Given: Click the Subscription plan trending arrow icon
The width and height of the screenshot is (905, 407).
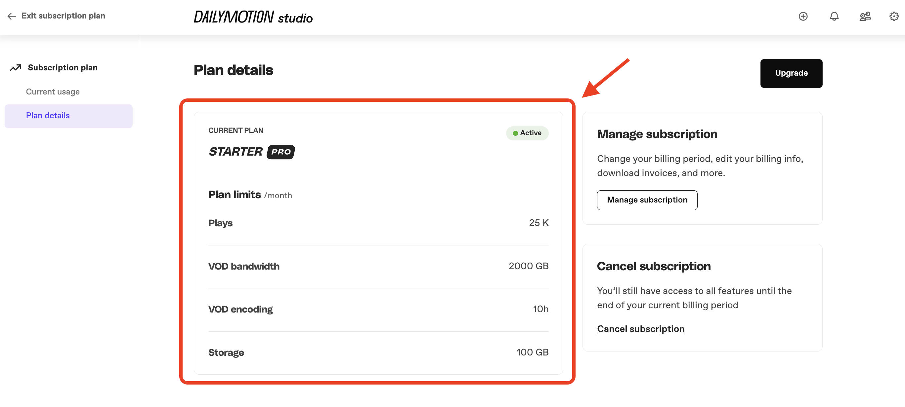Looking at the screenshot, I should point(16,67).
